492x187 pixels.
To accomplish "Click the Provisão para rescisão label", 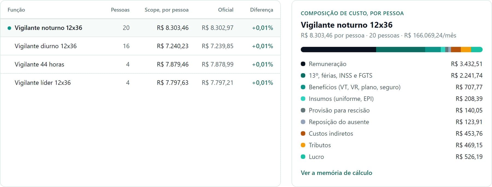I will (339, 110).
